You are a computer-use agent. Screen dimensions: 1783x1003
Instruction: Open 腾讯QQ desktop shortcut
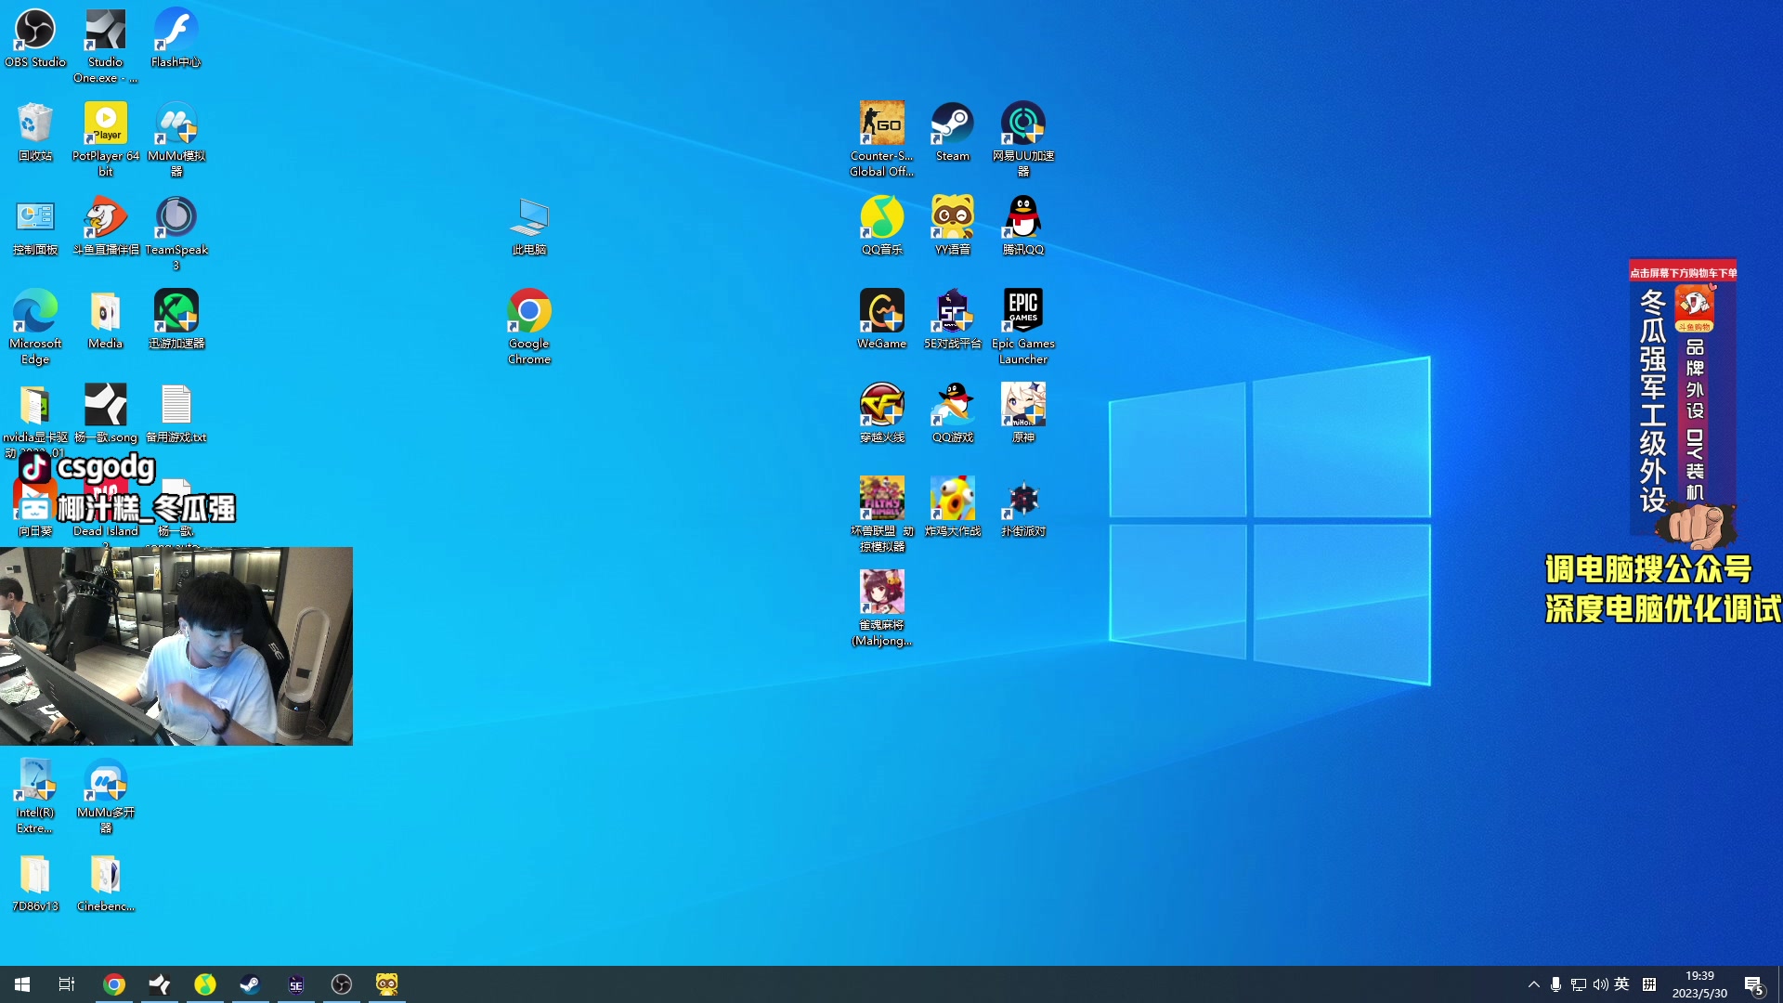[x=1023, y=226]
